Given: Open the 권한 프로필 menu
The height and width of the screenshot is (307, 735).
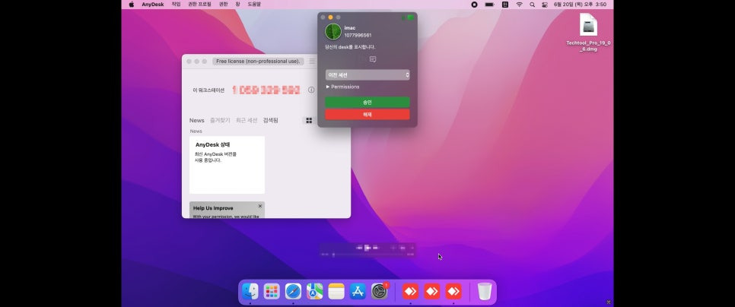Looking at the screenshot, I should pyautogui.click(x=199, y=5).
